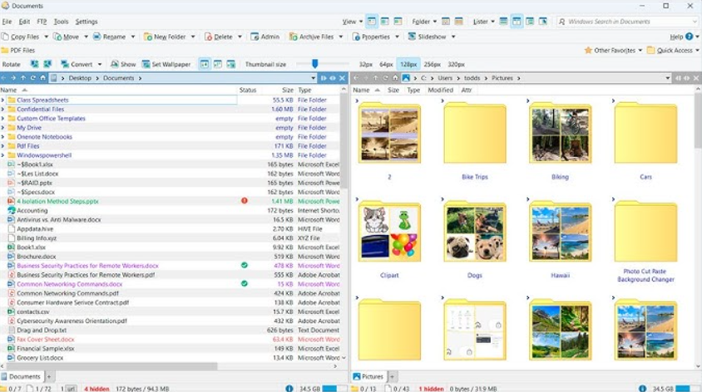
Task: Go forward in the Documents pane
Action: click(x=13, y=78)
